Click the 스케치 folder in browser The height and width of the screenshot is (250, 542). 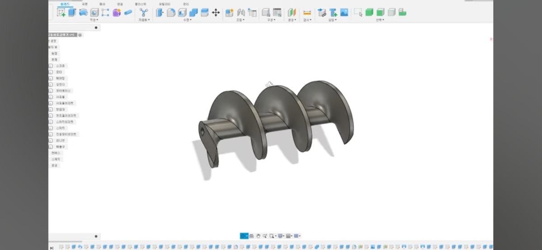56,159
